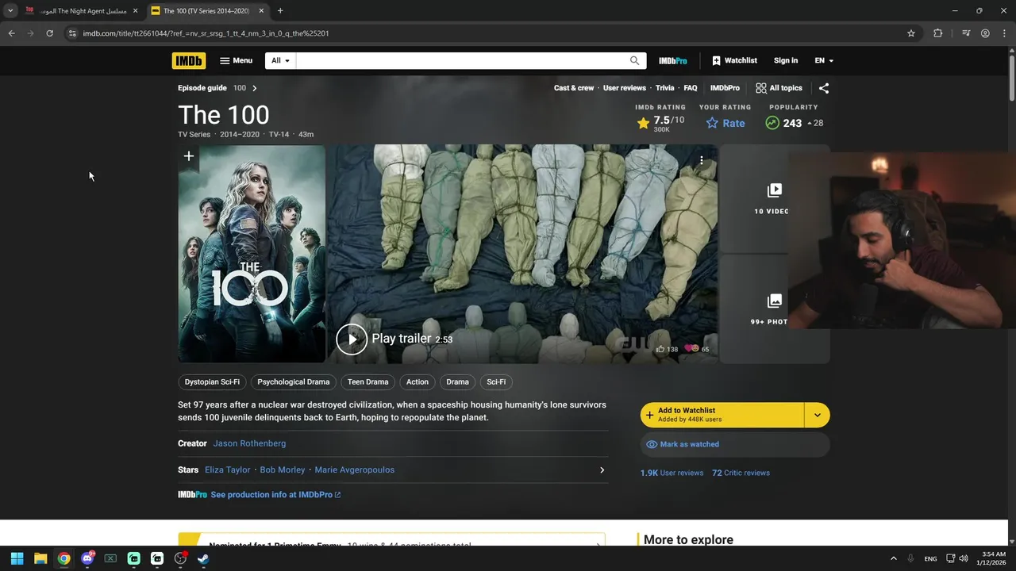Open the Chrome three-dot menu
The image size is (1016, 571).
(1004, 33)
